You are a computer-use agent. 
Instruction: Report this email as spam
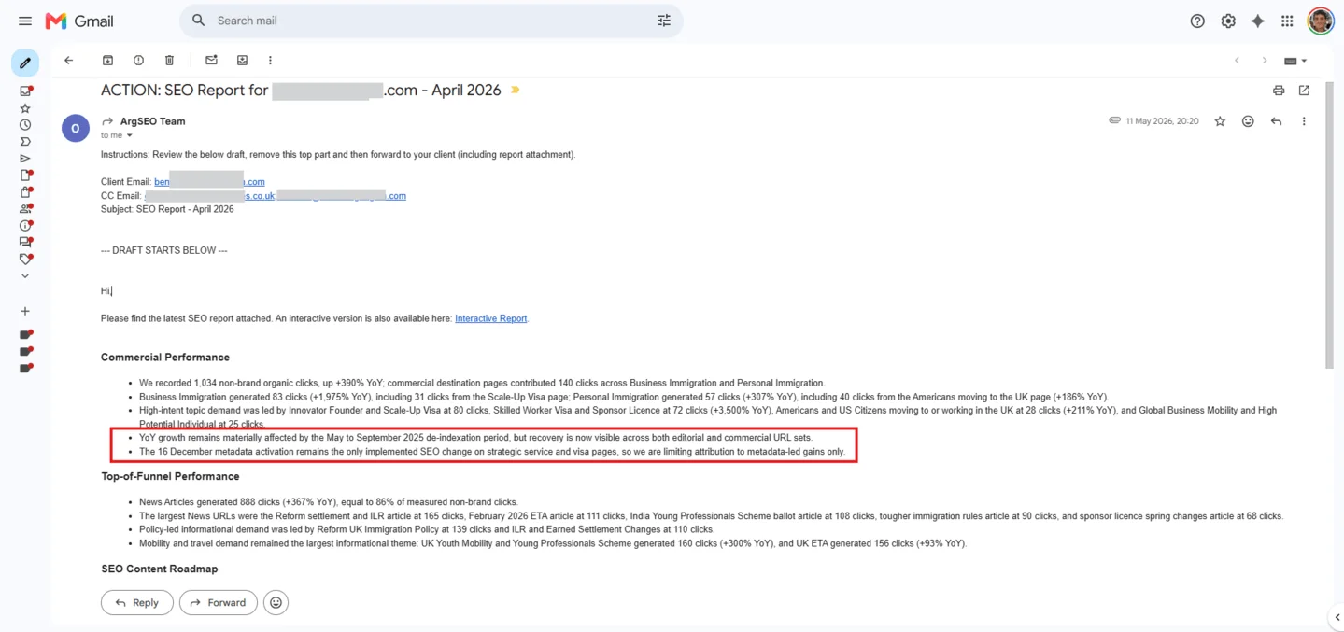138,60
